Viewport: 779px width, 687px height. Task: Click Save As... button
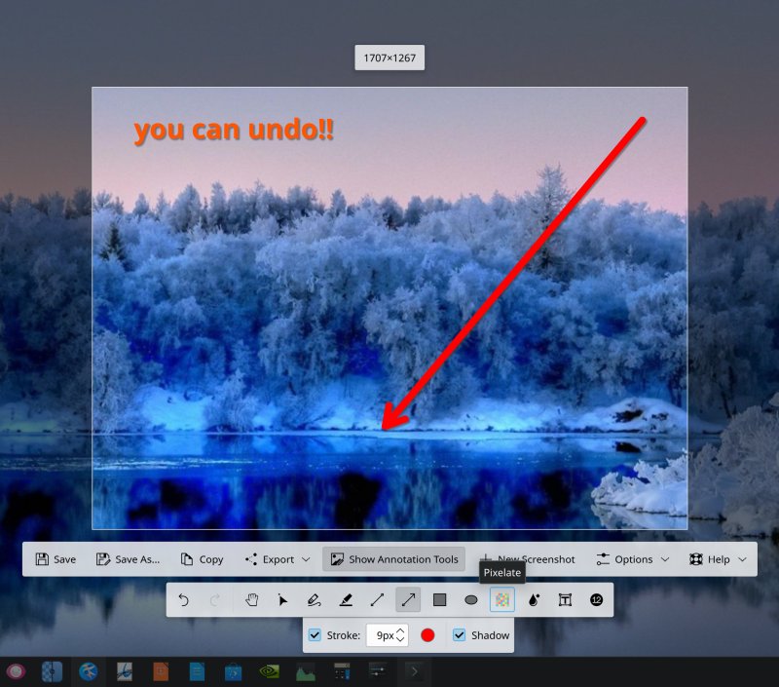(128, 559)
